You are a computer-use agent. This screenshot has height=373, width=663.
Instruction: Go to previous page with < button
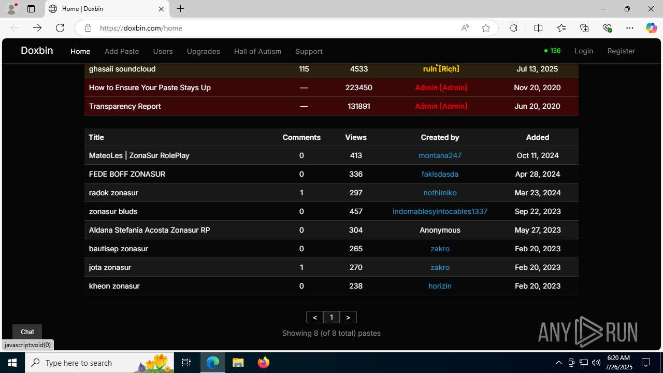[x=315, y=317]
